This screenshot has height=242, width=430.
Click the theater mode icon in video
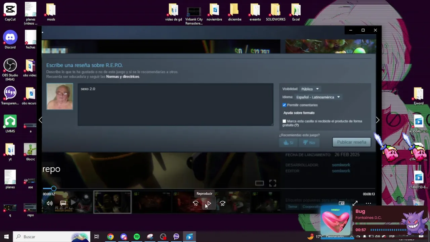(259, 183)
